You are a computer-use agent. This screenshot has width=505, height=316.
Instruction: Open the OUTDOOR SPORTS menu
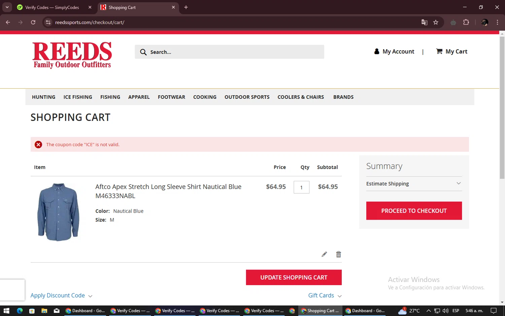click(247, 97)
